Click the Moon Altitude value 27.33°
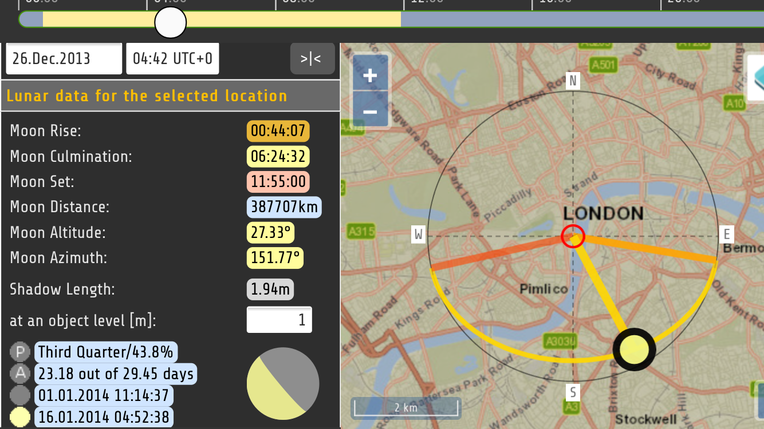This screenshot has width=764, height=429. 270,233
